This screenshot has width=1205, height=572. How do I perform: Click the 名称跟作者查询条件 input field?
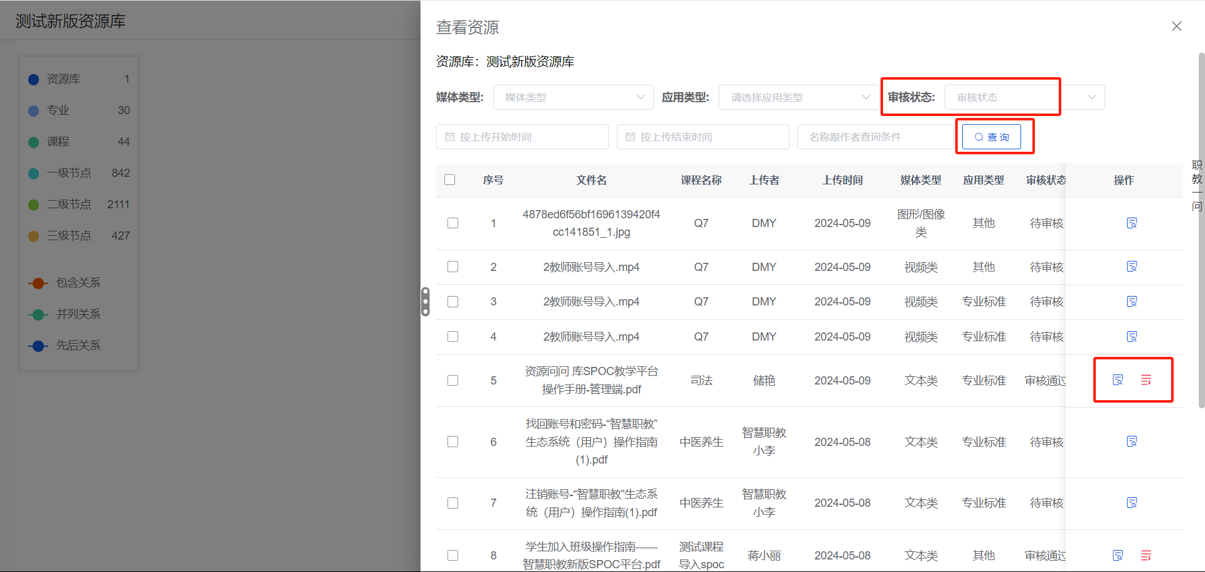tap(875, 136)
